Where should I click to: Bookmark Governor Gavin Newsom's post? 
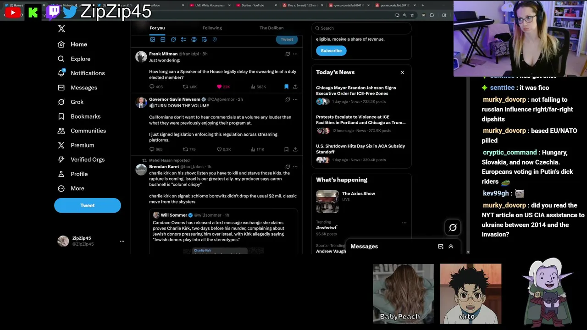click(x=286, y=149)
